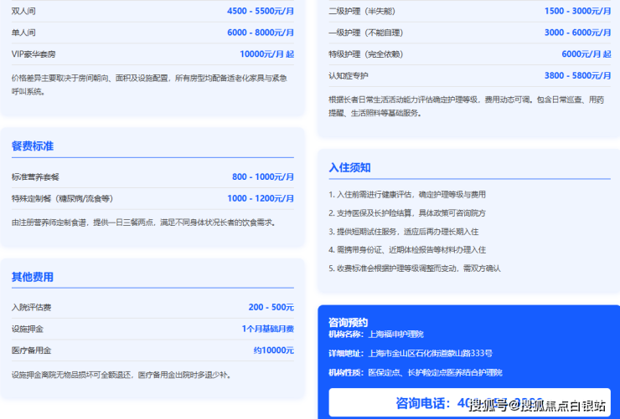Click the 医疗备用金 label
620x419 pixels.
[31, 350]
